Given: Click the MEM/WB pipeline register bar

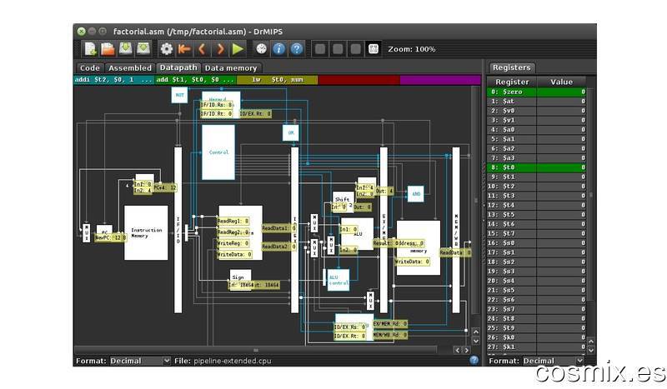Looking at the screenshot, I should pyautogui.click(x=456, y=230).
